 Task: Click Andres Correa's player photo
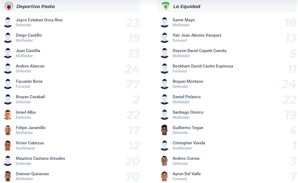(x=164, y=161)
